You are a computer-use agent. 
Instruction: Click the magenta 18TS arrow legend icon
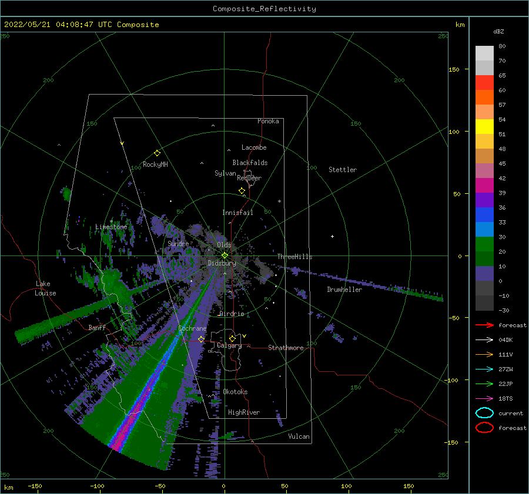pos(484,399)
